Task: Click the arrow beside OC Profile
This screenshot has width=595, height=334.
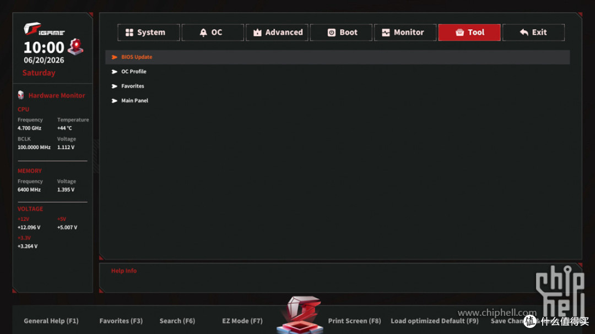Action: coord(114,72)
